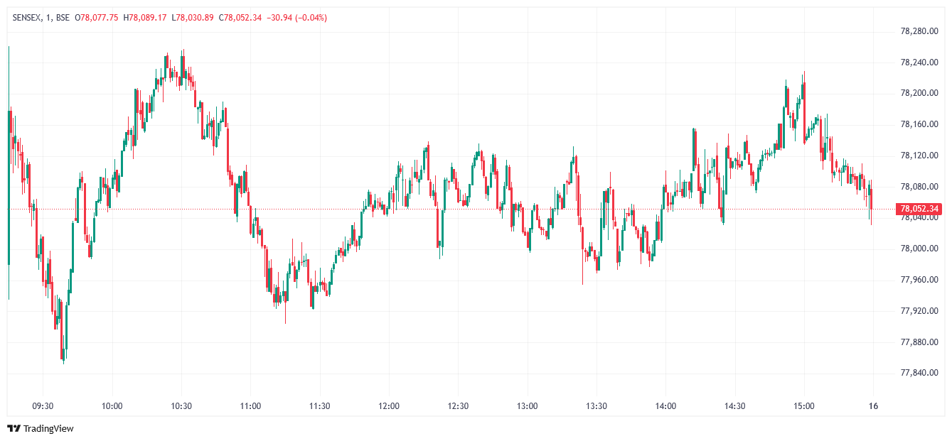Select the 09:30 time axis label

point(43,406)
